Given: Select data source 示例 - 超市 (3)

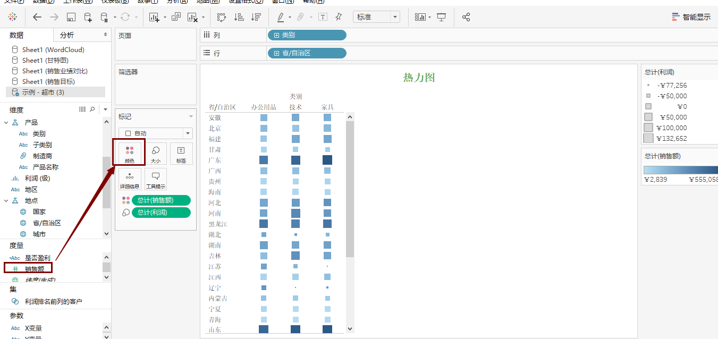Looking at the screenshot, I should click(x=55, y=92).
